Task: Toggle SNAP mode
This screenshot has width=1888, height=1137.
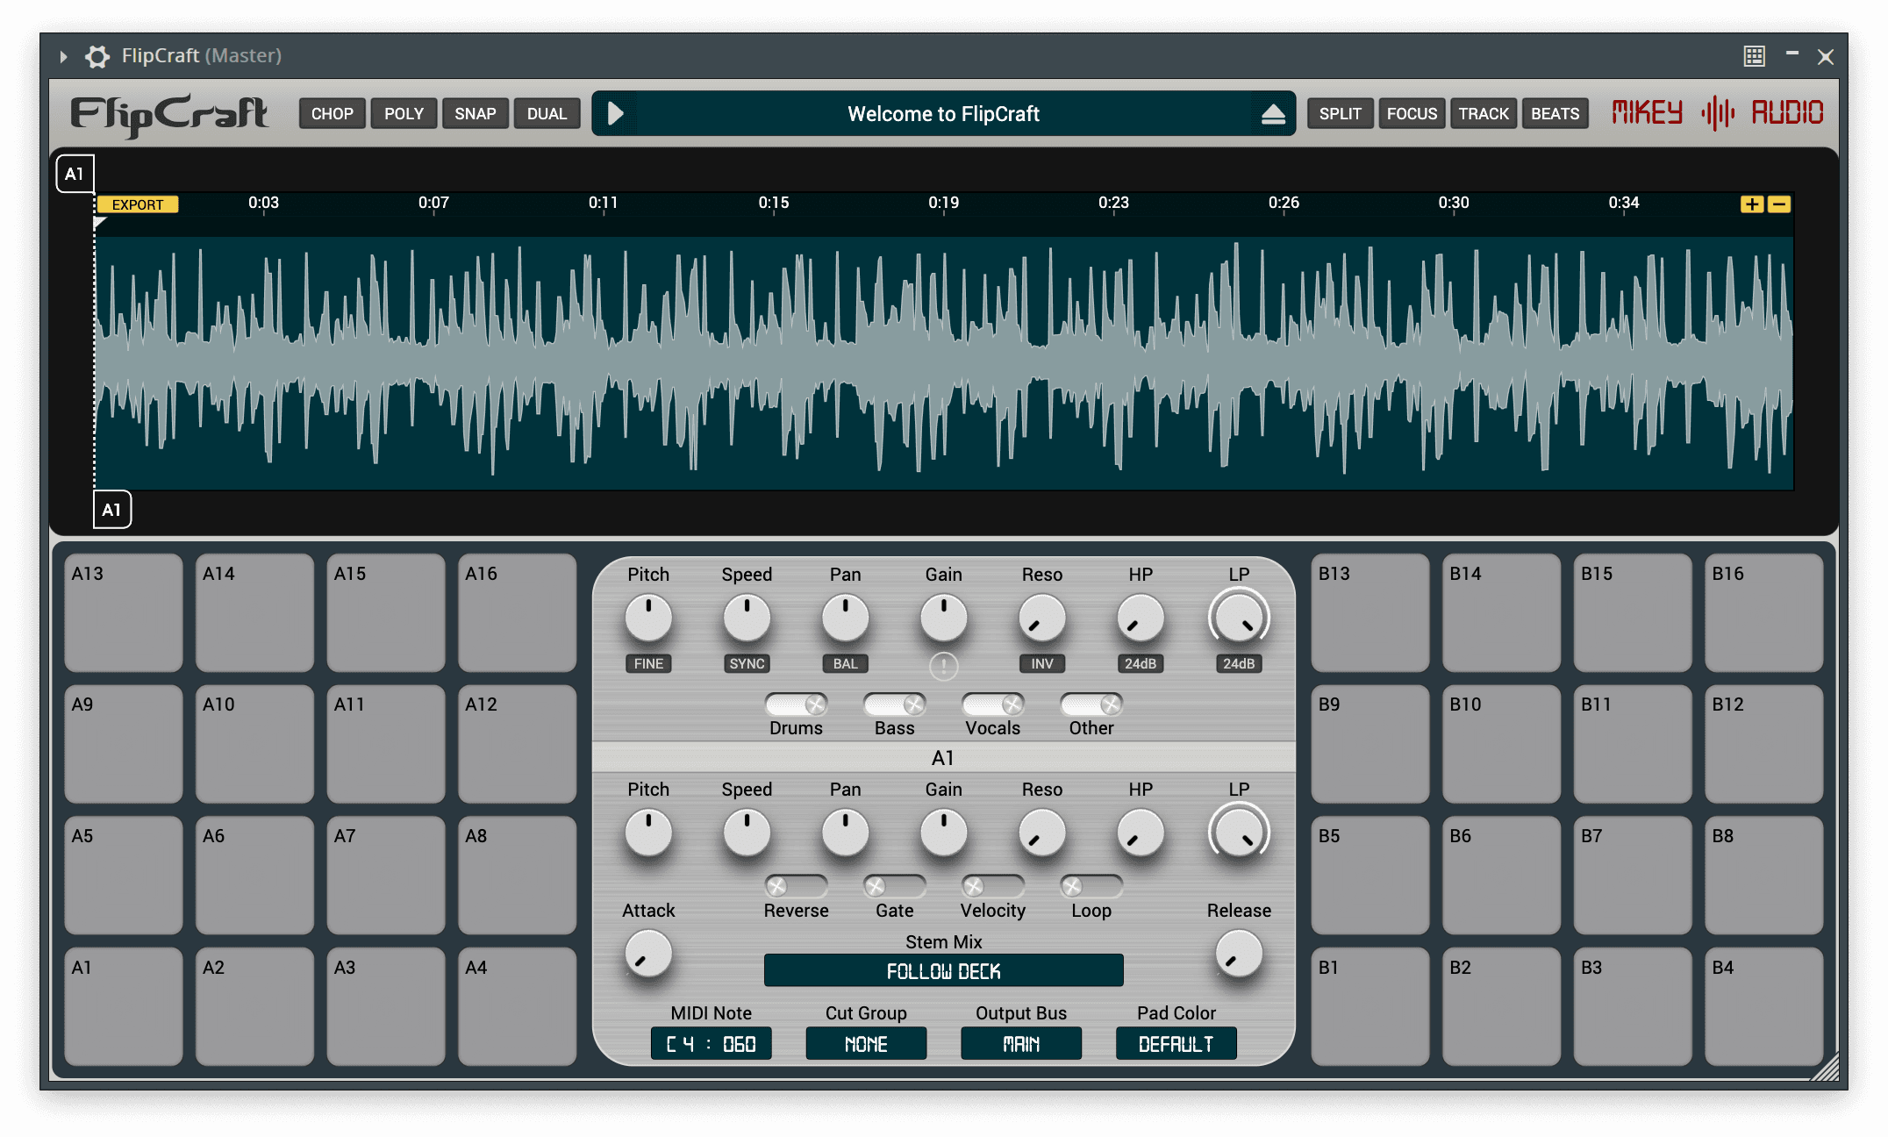Action: tap(476, 114)
